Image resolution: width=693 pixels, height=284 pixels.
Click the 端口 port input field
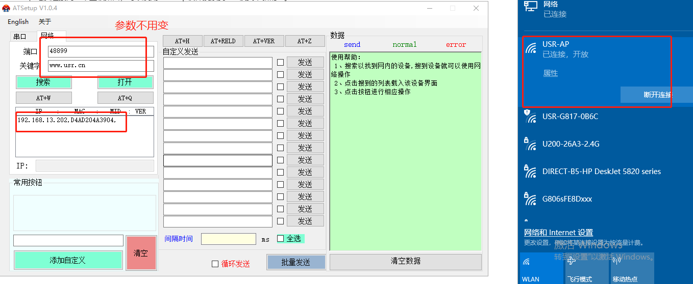[100, 51]
